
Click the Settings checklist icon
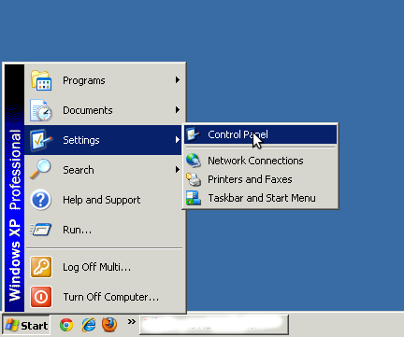pos(41,140)
